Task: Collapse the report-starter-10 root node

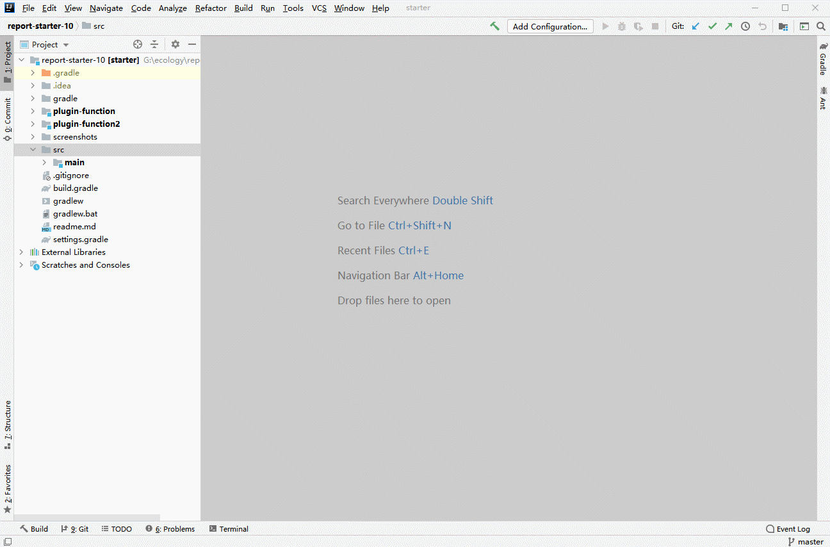Action: click(21, 60)
